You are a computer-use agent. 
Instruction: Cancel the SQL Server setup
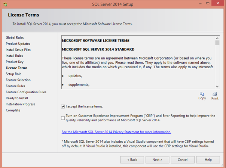[183, 160]
